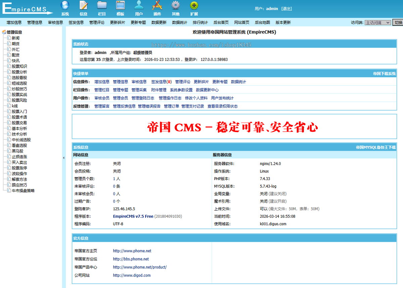Select 增加信息 in the top menu bar
This screenshot has height=288, width=403.
coord(14,23)
